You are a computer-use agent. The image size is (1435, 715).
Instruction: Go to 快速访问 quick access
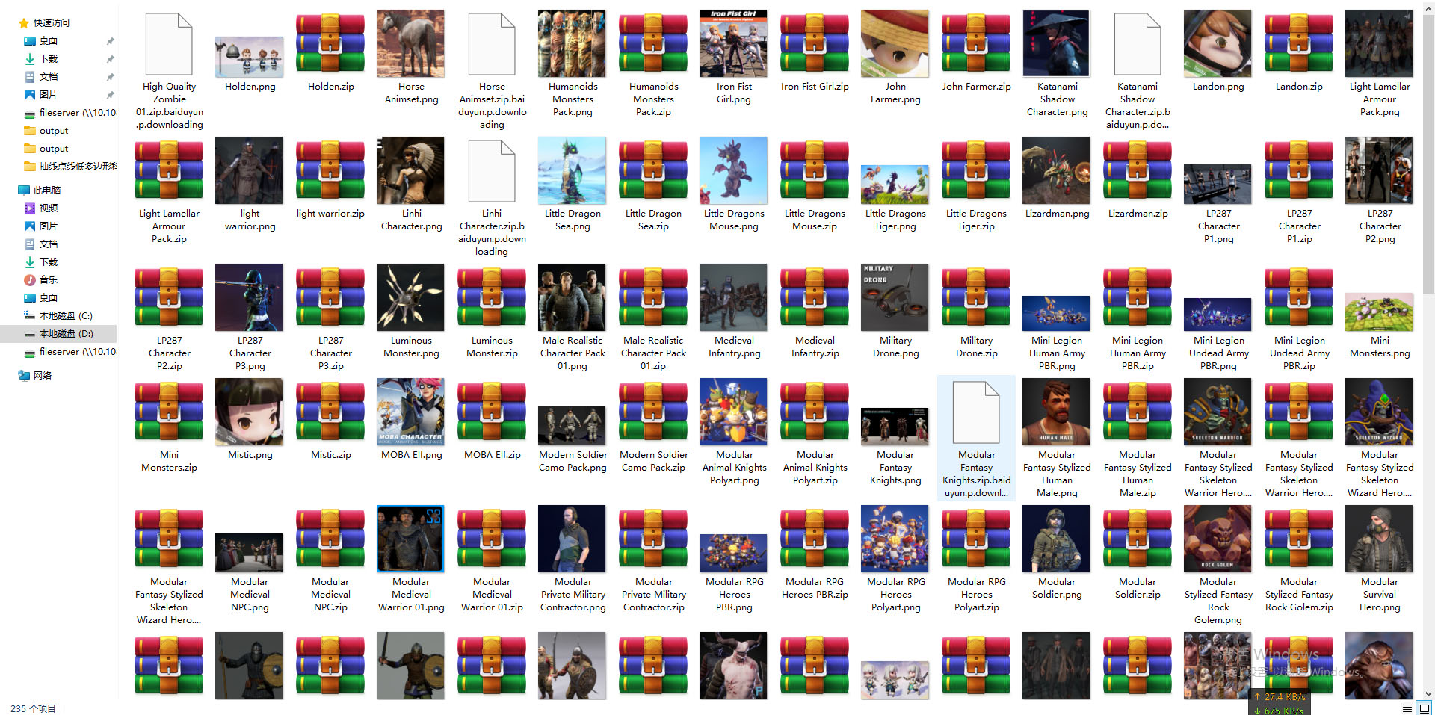coord(51,23)
